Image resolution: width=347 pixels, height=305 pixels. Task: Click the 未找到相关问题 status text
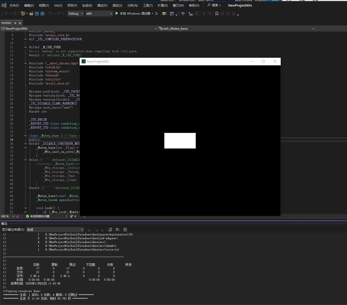coord(40,216)
